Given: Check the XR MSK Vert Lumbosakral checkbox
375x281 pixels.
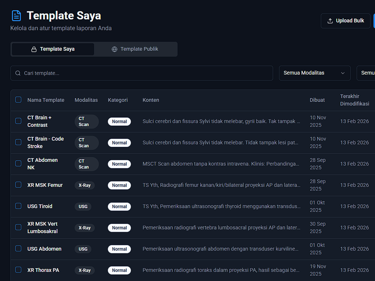Looking at the screenshot, I should [x=19, y=227].
